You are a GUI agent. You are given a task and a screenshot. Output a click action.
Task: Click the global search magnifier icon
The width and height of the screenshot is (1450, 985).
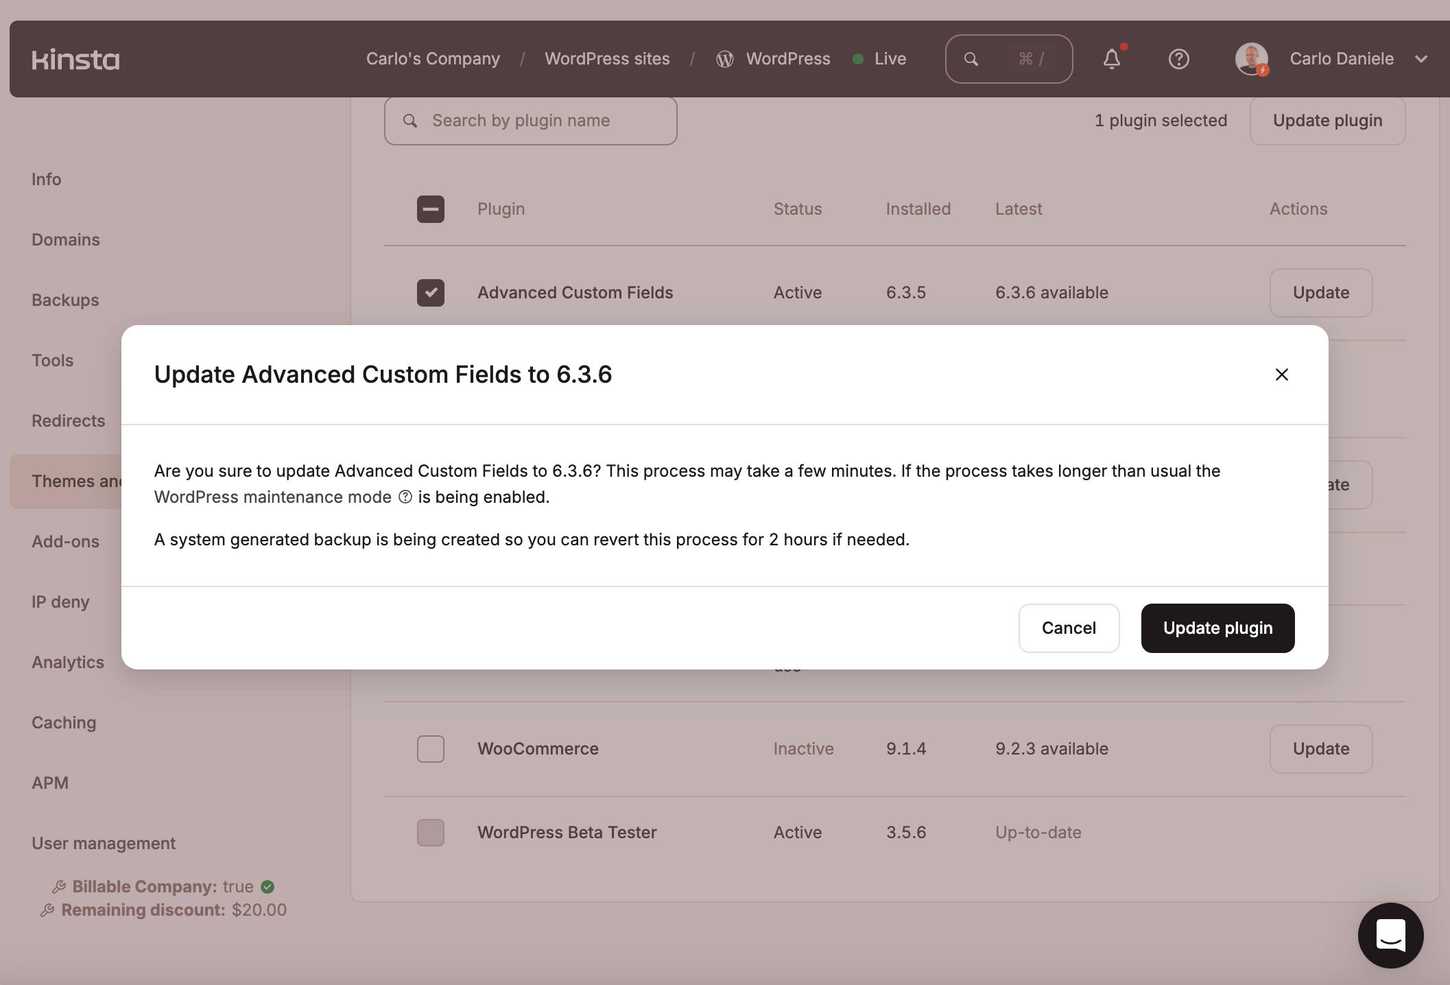[x=971, y=59]
